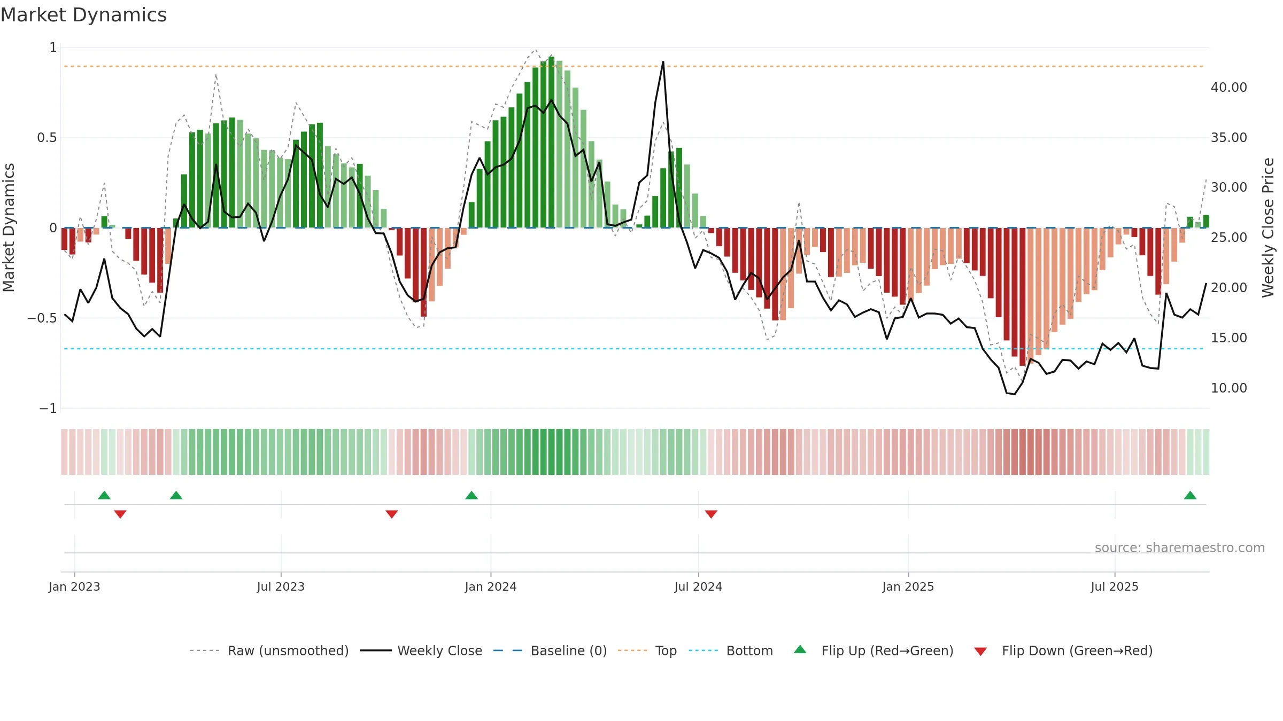1283x721 pixels.
Task: Click the Jan 2023 axis label
Action: pyautogui.click(x=74, y=586)
